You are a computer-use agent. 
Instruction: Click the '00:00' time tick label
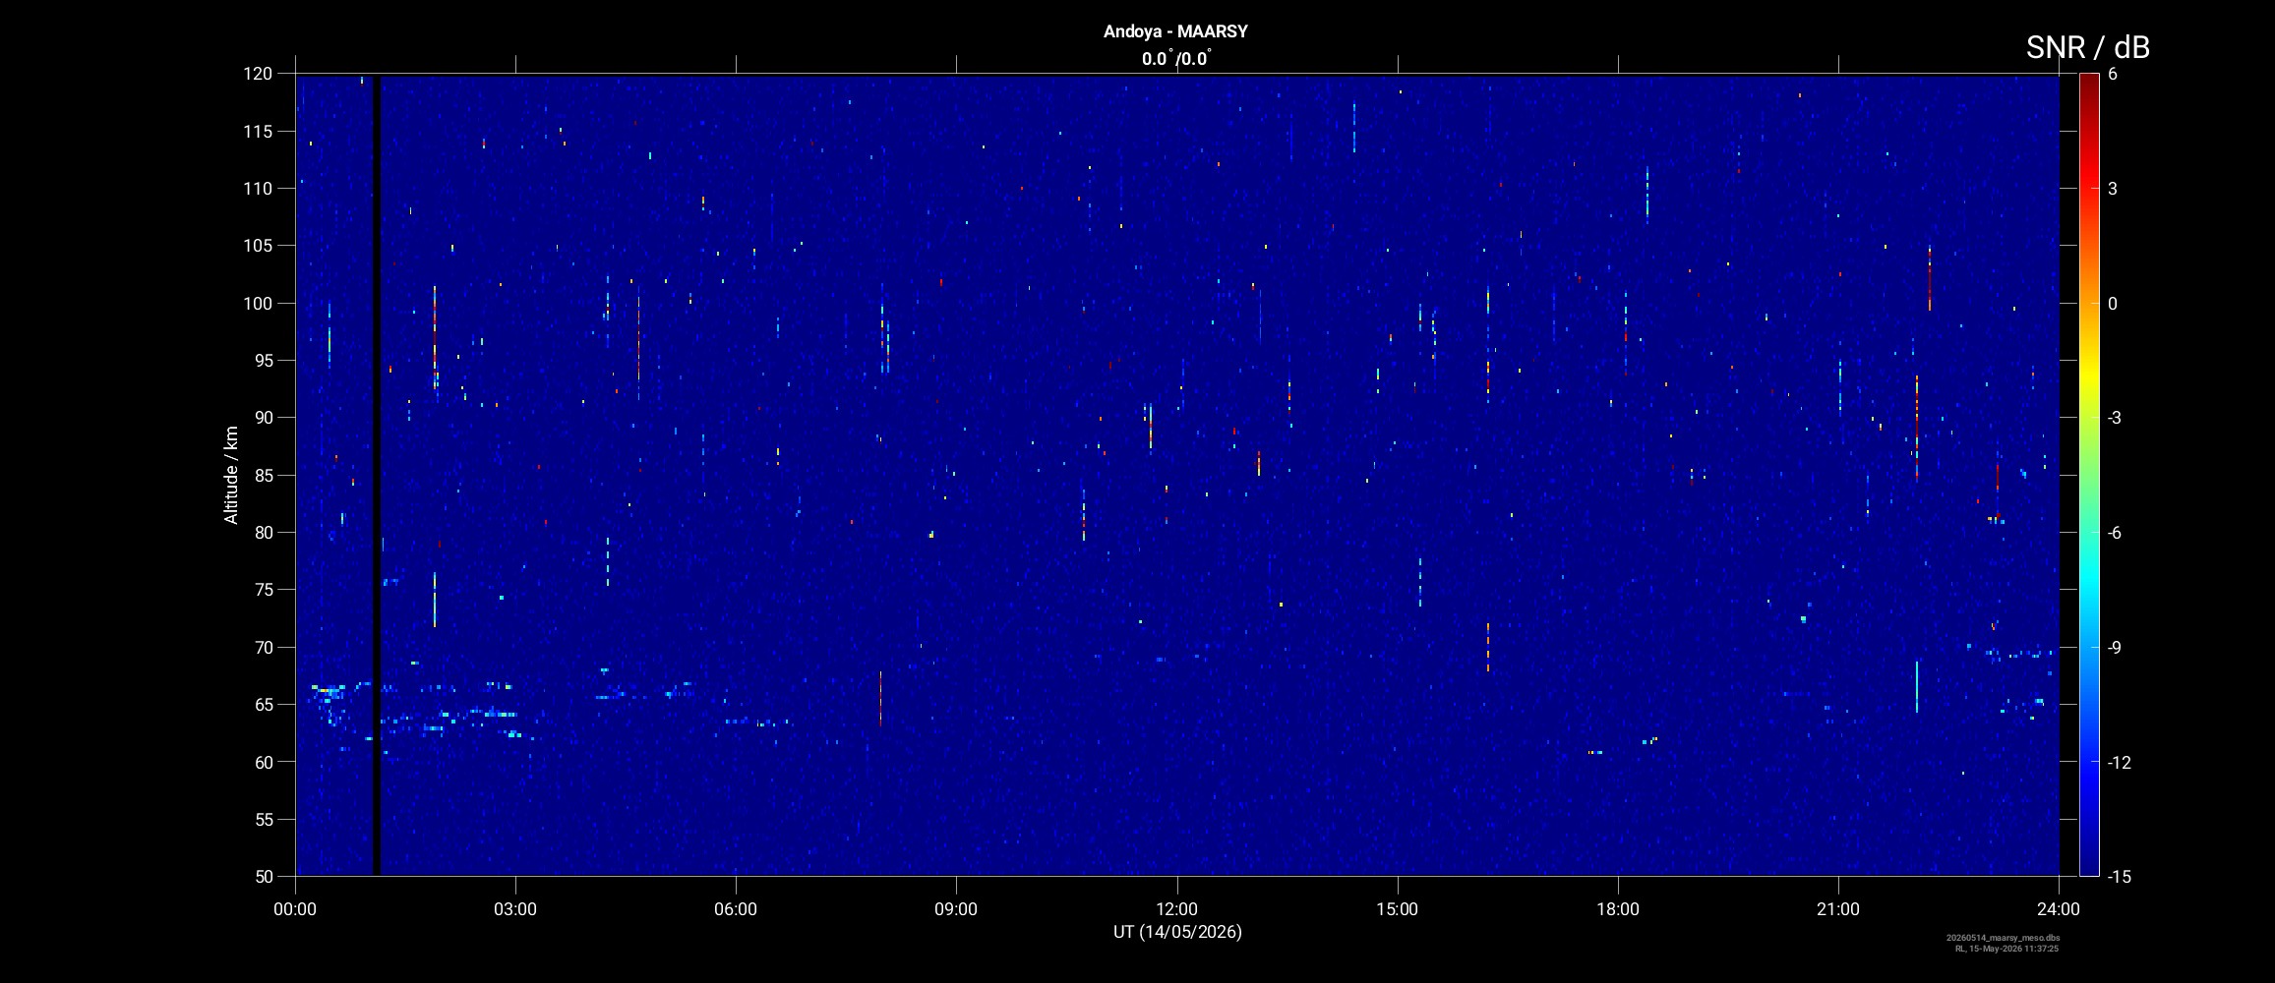point(295,909)
